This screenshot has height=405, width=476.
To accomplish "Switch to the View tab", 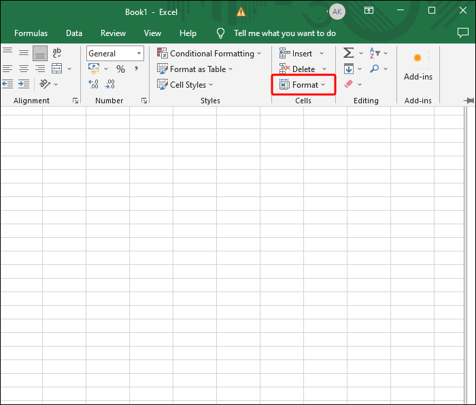I will coord(152,33).
